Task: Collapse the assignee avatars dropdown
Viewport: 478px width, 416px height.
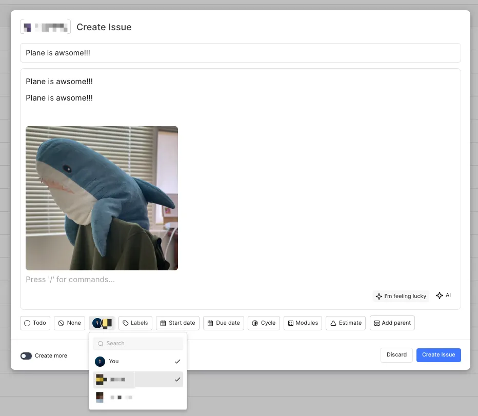Action: (102, 323)
